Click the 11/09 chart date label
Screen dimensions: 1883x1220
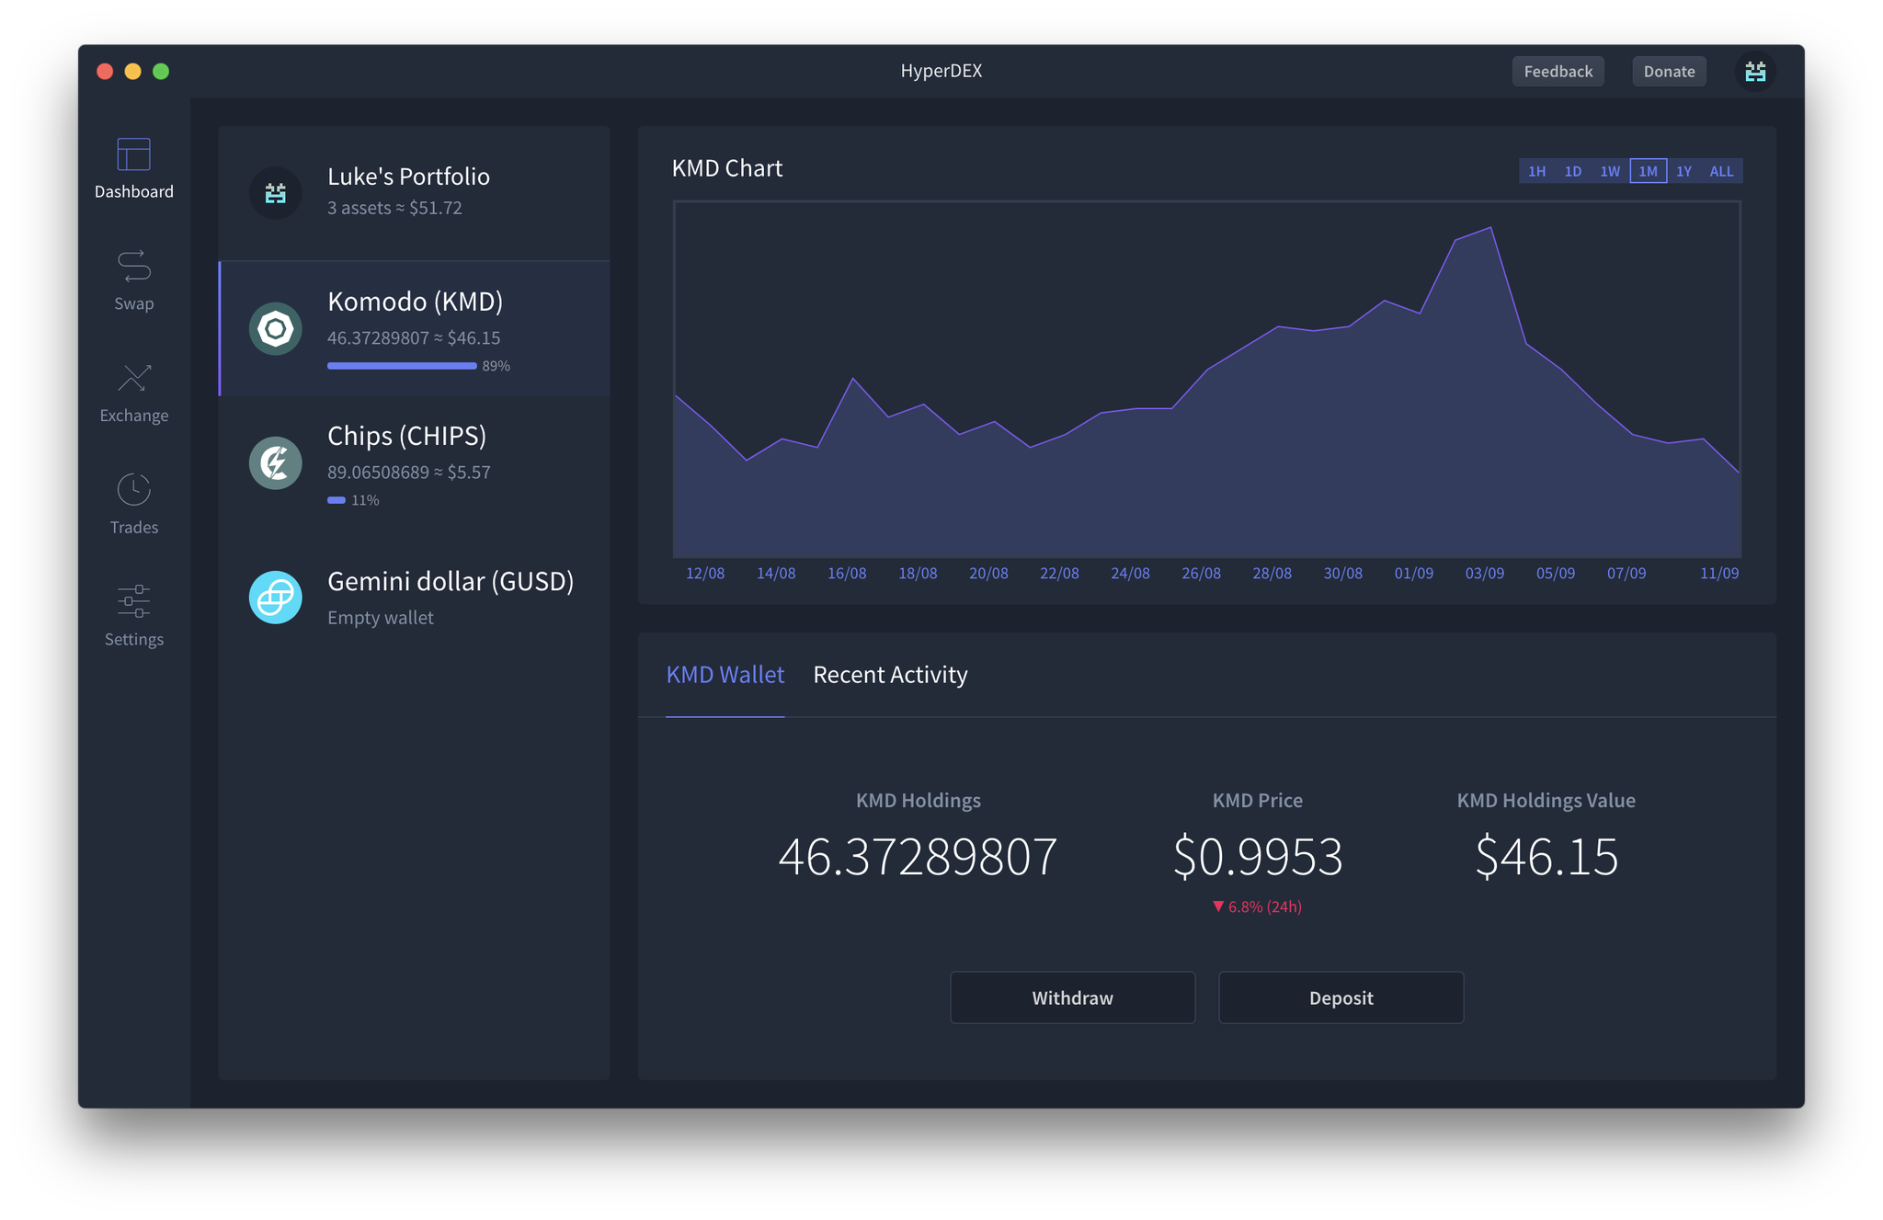pyautogui.click(x=1718, y=574)
